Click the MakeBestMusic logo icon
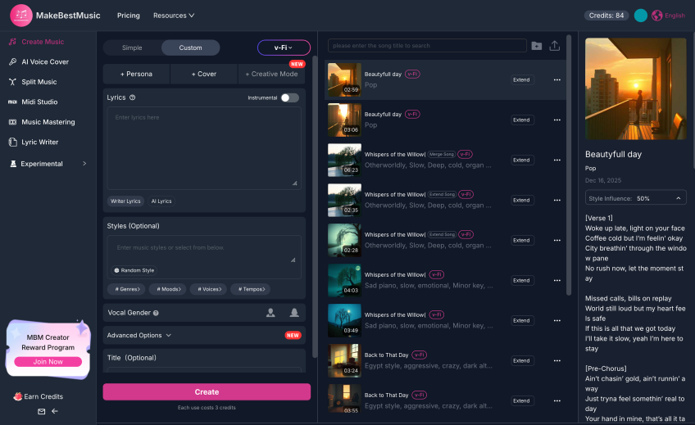 point(20,16)
